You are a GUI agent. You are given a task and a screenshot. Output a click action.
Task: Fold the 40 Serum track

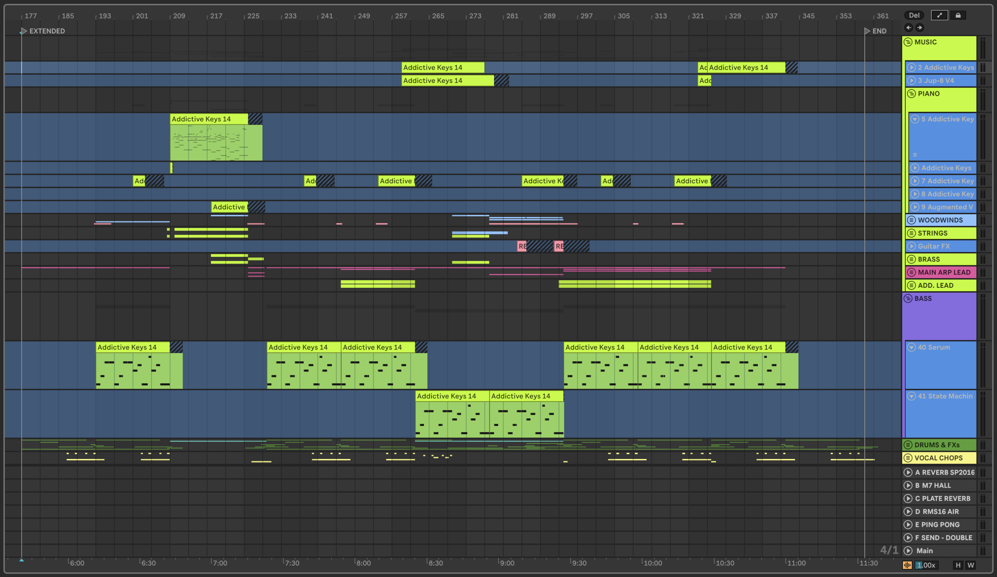(x=911, y=347)
